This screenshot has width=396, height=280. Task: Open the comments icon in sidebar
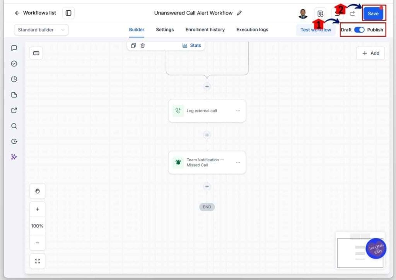14,48
